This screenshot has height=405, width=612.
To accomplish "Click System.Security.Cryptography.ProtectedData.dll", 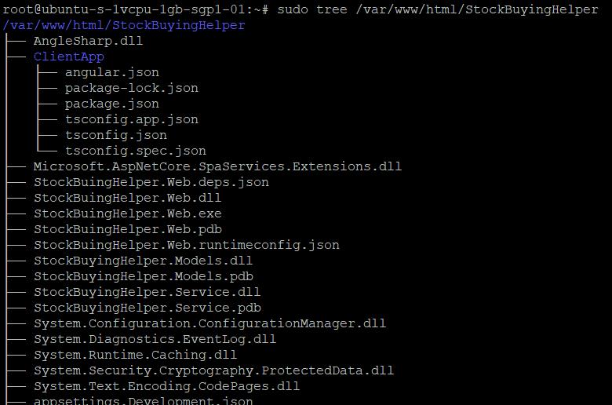I will coord(213,370).
